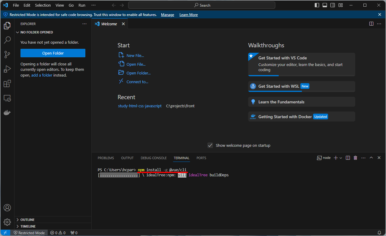This screenshot has height=236, width=386.
Task: Create a new terminal with plus icon
Action: (x=336, y=158)
